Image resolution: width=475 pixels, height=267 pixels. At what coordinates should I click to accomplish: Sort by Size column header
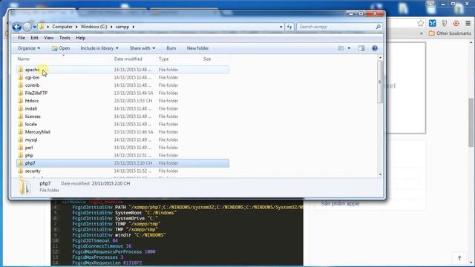(x=207, y=59)
